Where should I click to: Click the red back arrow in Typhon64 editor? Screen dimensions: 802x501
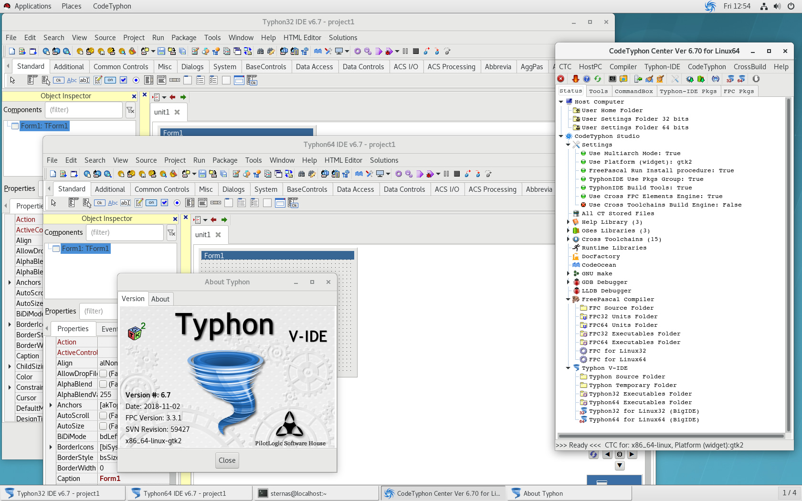(x=213, y=219)
